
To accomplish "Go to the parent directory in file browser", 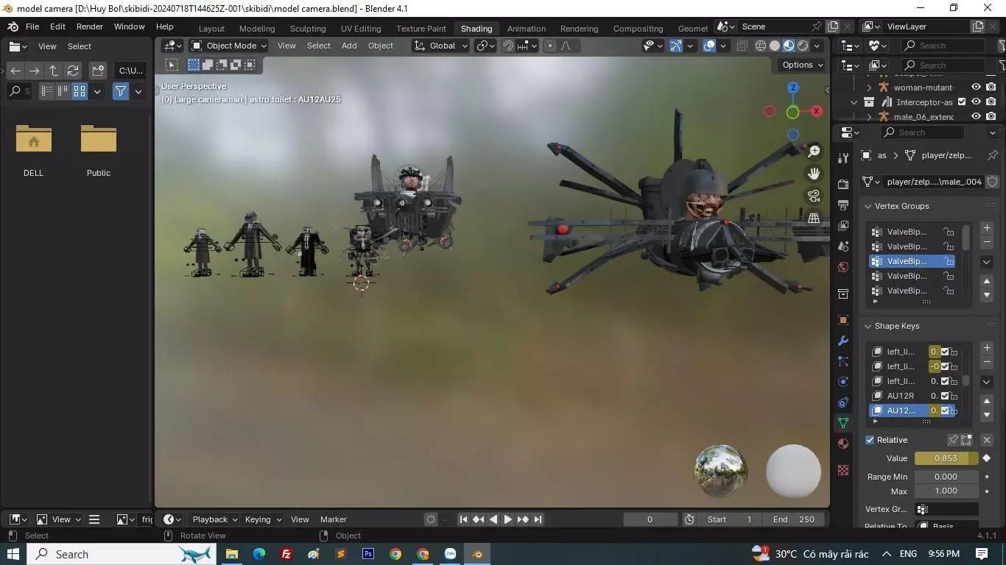I will click(x=54, y=71).
